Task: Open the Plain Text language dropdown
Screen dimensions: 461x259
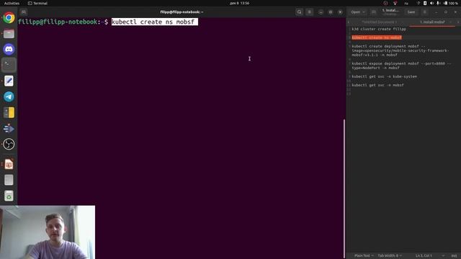Action: pyautogui.click(x=364, y=256)
